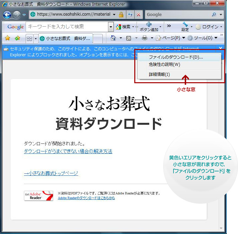Click the browser Back arrow button
238x234 pixels.
[x=7, y=15]
